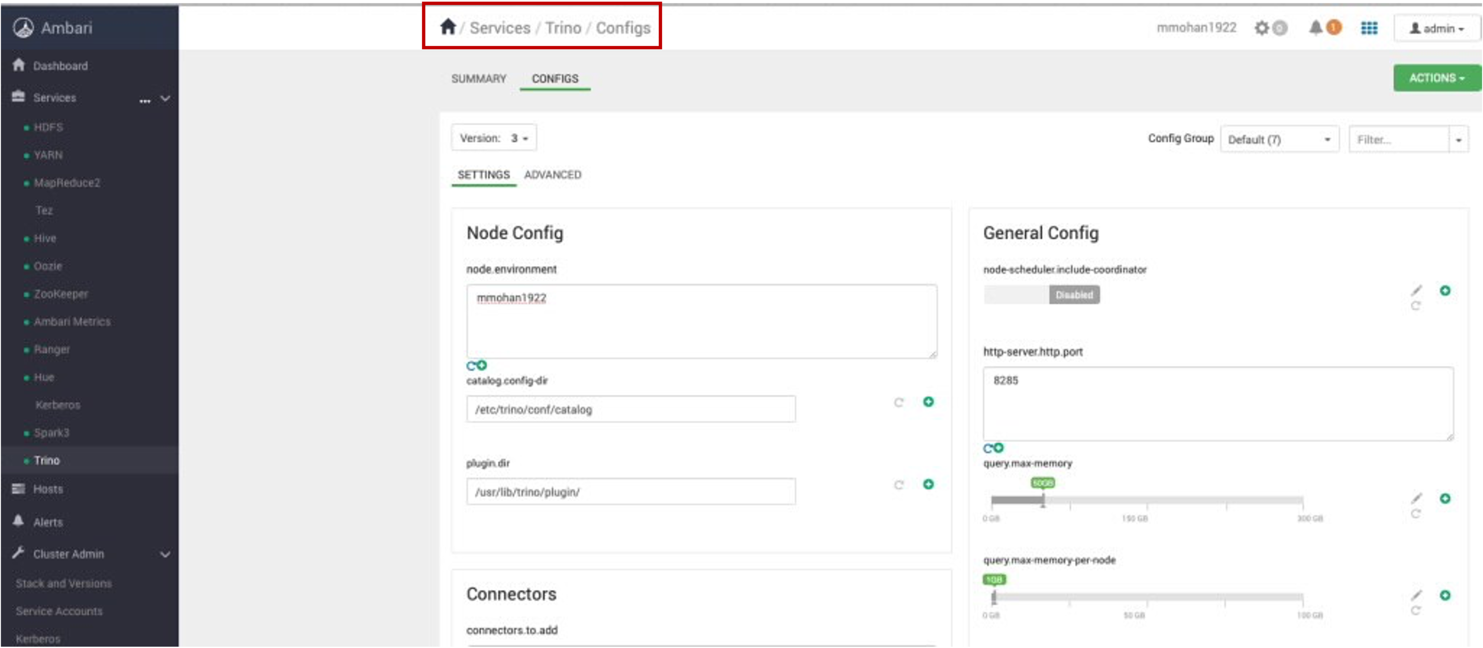Undo node.environment change icon
This screenshot has width=1483, height=648.
471,366
